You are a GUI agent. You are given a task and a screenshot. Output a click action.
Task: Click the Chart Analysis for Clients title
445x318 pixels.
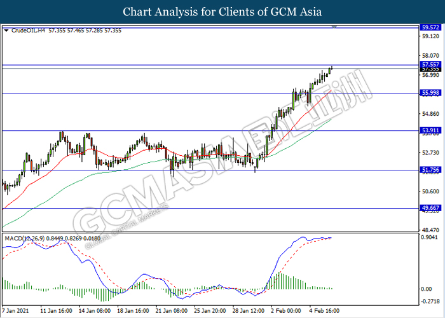(x=222, y=12)
